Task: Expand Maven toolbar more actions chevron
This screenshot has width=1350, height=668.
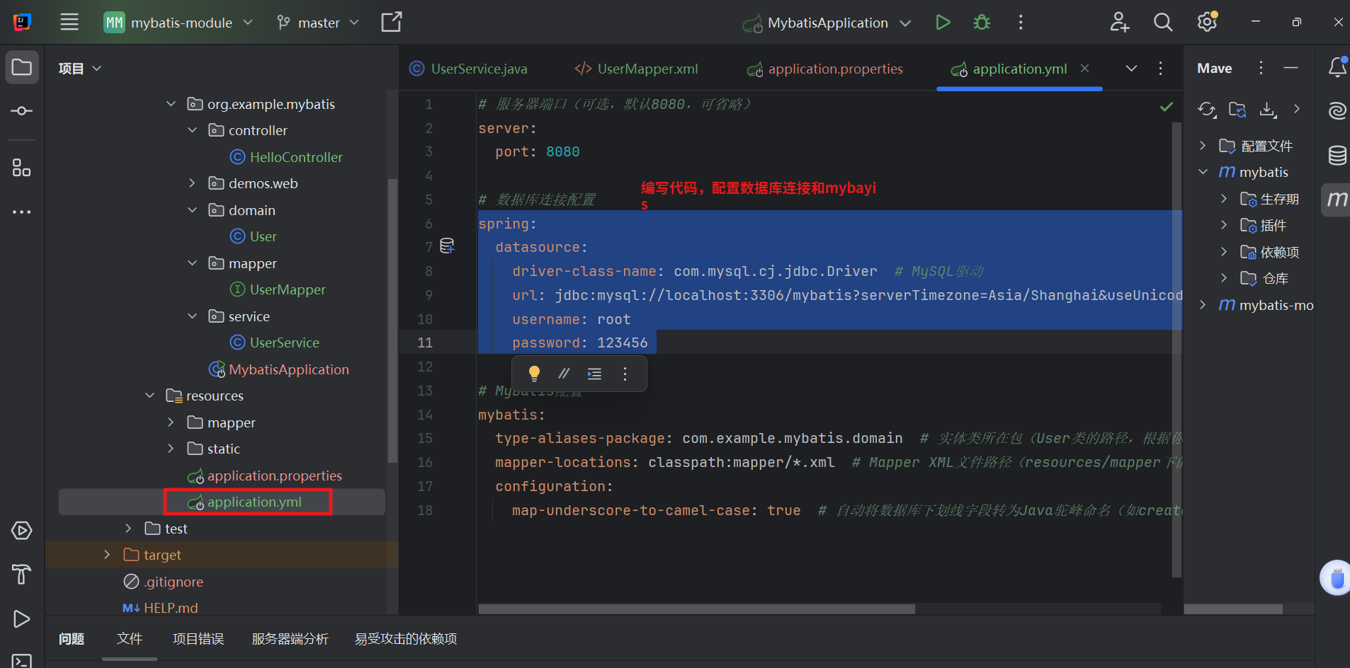Action: [1297, 109]
